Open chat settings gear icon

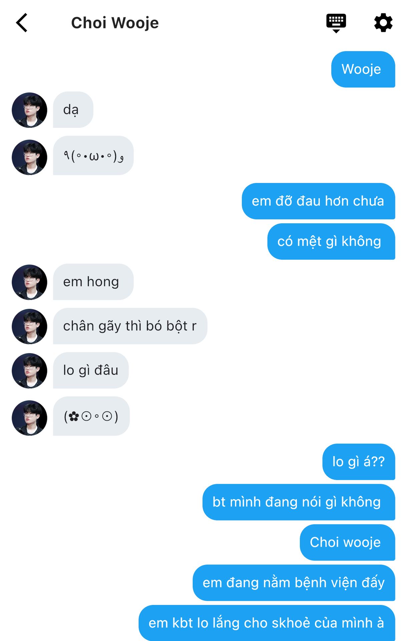(x=383, y=23)
